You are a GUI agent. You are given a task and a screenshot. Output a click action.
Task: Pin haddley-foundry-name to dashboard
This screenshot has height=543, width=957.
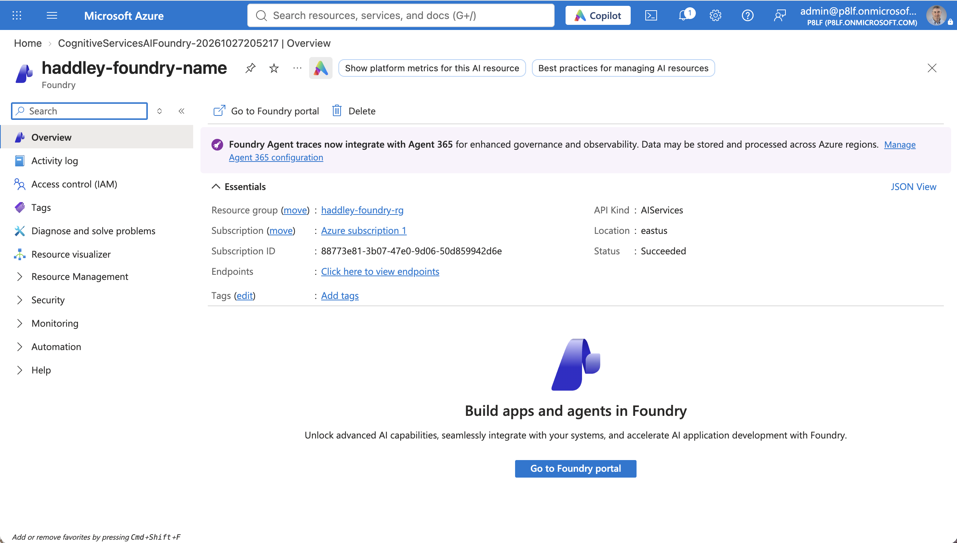tap(250, 68)
